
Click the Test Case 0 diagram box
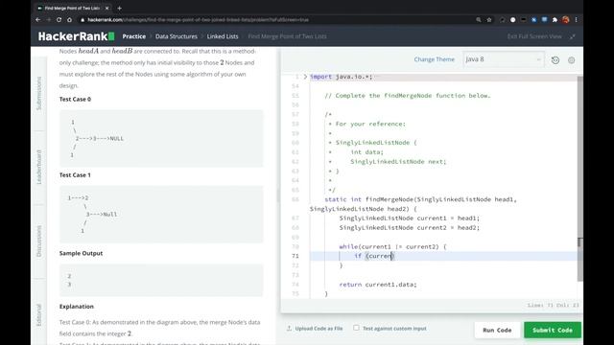[161, 138]
